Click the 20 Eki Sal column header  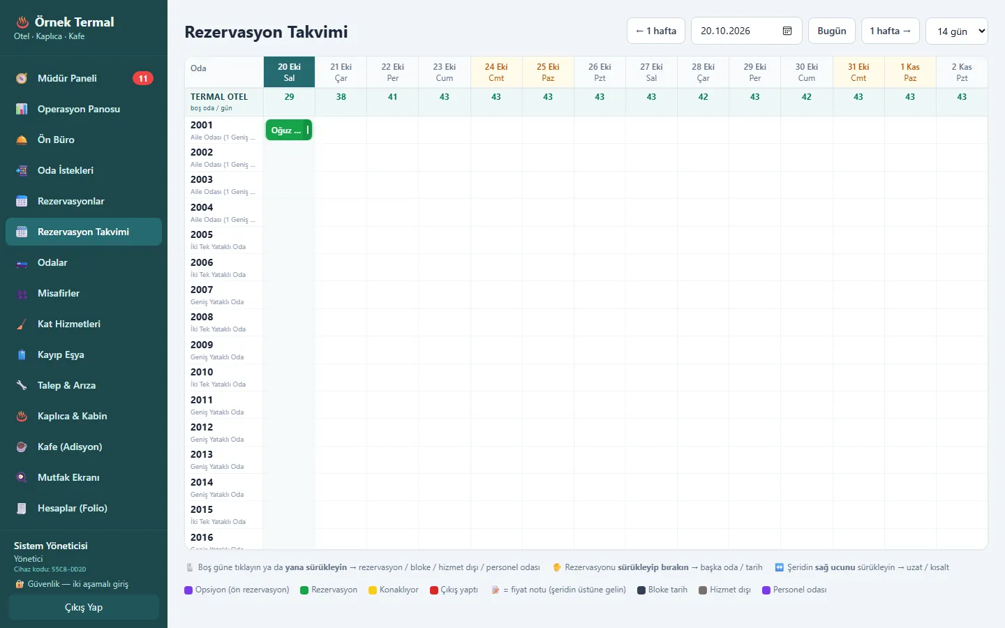(x=289, y=73)
